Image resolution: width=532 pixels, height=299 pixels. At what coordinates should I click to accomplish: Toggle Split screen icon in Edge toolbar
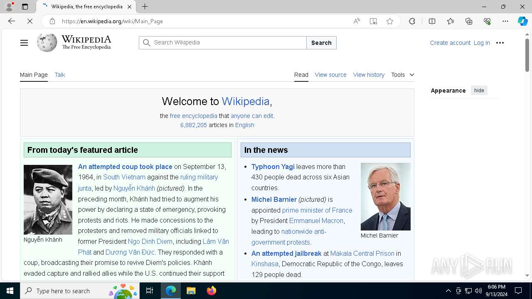[x=432, y=21]
